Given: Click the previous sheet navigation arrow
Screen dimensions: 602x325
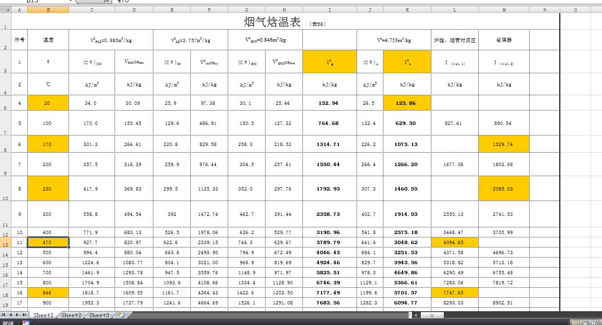Looking at the screenshot, I should 11,315.
